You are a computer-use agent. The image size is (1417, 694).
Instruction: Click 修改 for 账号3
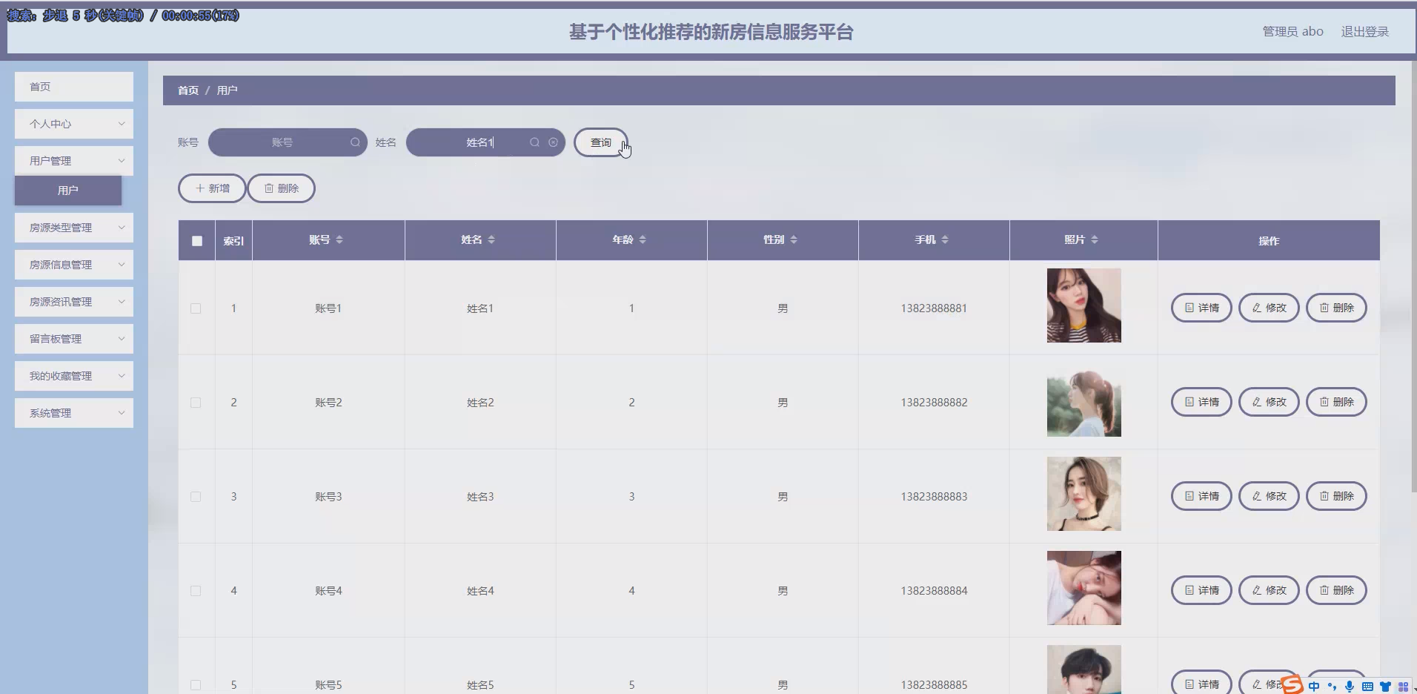(x=1269, y=496)
